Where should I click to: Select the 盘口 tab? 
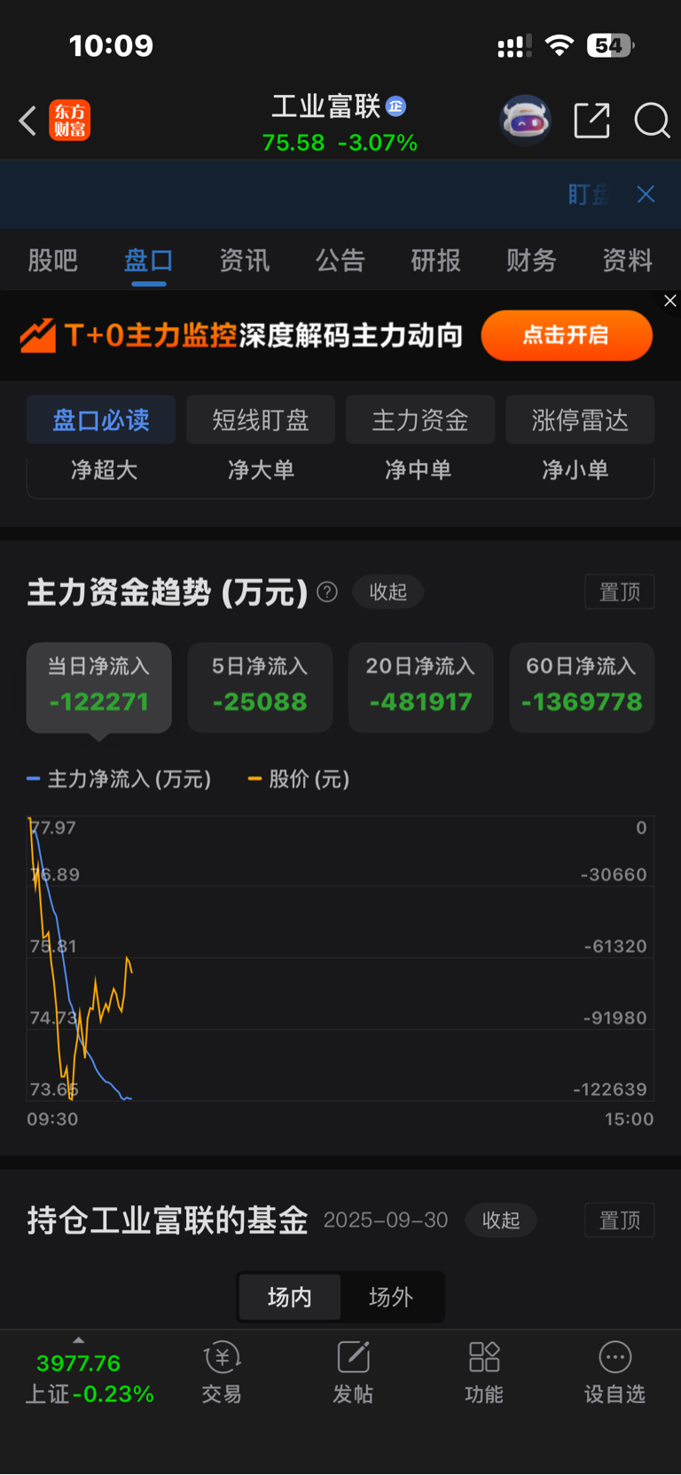148,260
